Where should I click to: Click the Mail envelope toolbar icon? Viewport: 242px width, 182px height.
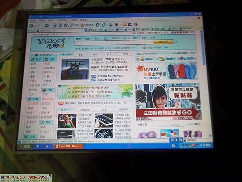tap(104, 25)
